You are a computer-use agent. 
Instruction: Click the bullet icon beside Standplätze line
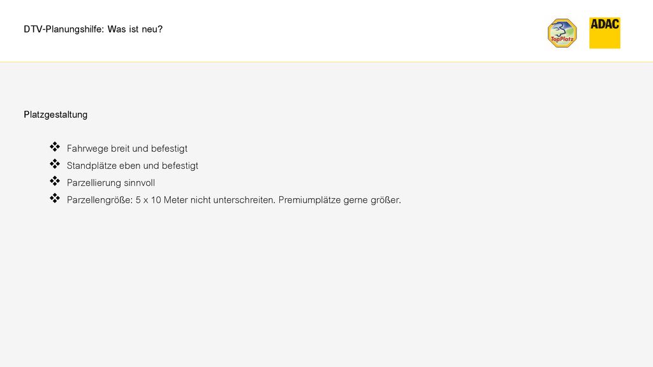coord(55,164)
